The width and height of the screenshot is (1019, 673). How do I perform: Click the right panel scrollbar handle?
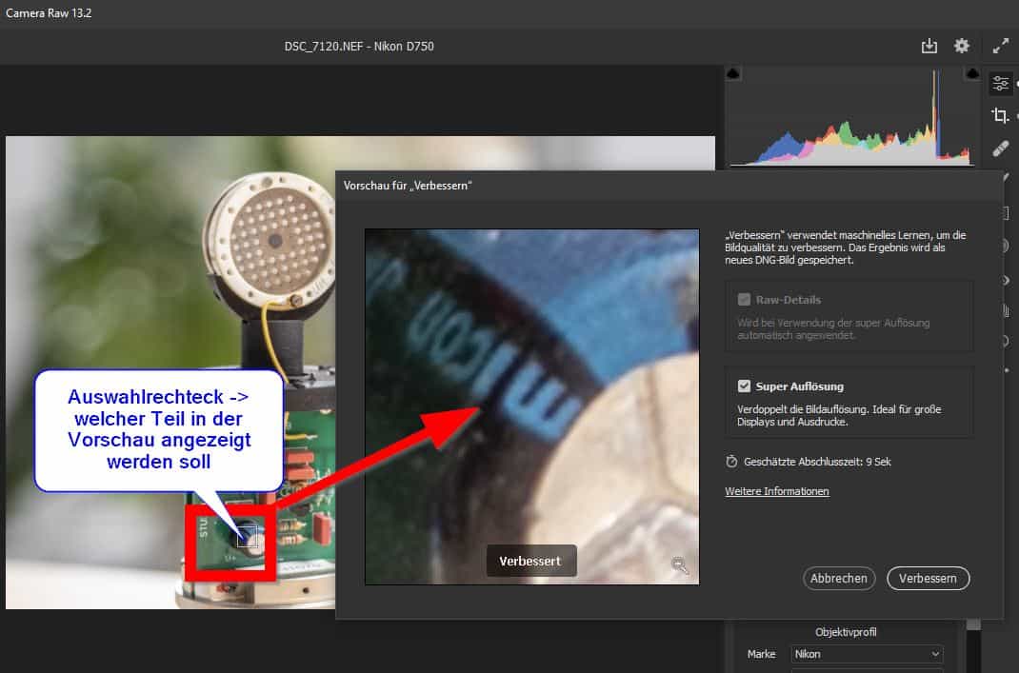[x=972, y=625]
